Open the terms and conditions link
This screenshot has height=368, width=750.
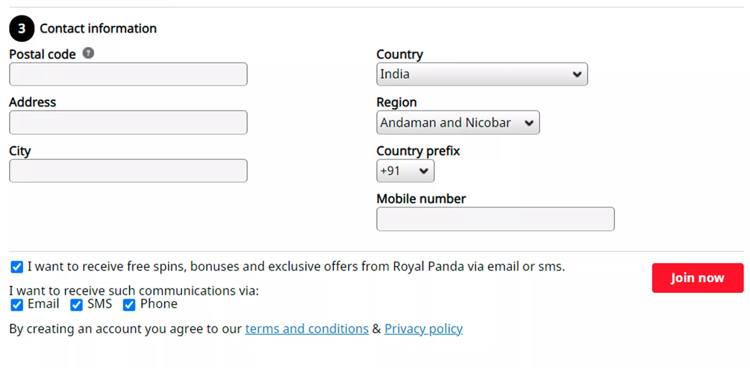click(307, 329)
